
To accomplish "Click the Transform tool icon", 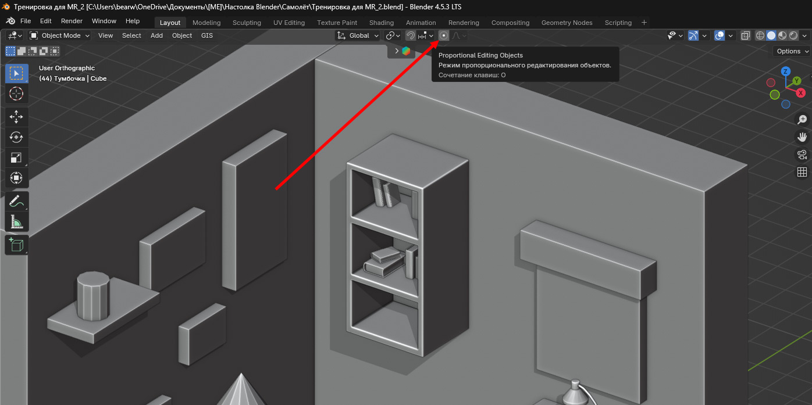I will (x=16, y=178).
